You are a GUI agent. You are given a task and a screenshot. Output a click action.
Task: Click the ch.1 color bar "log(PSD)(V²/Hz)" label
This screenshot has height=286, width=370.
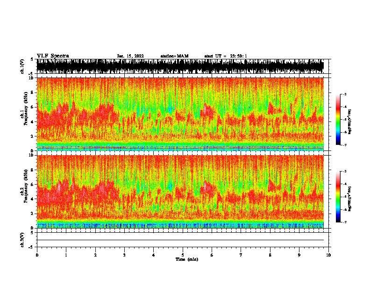pos(349,122)
